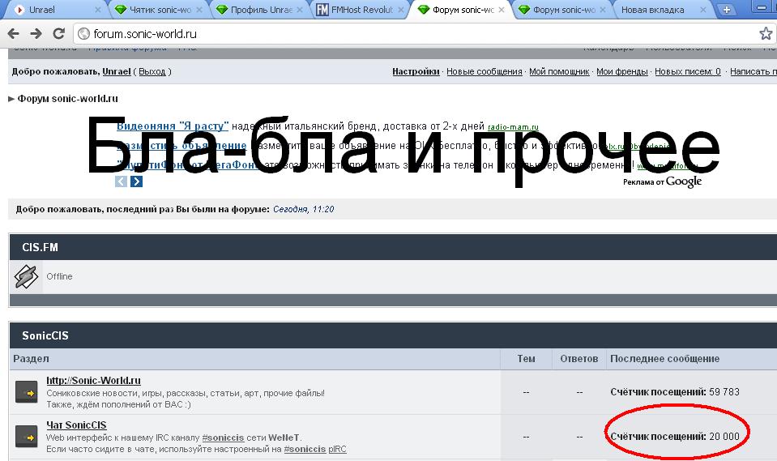The height and width of the screenshot is (461, 777).
Task: Go back with the browser back arrow
Action: (x=14, y=34)
